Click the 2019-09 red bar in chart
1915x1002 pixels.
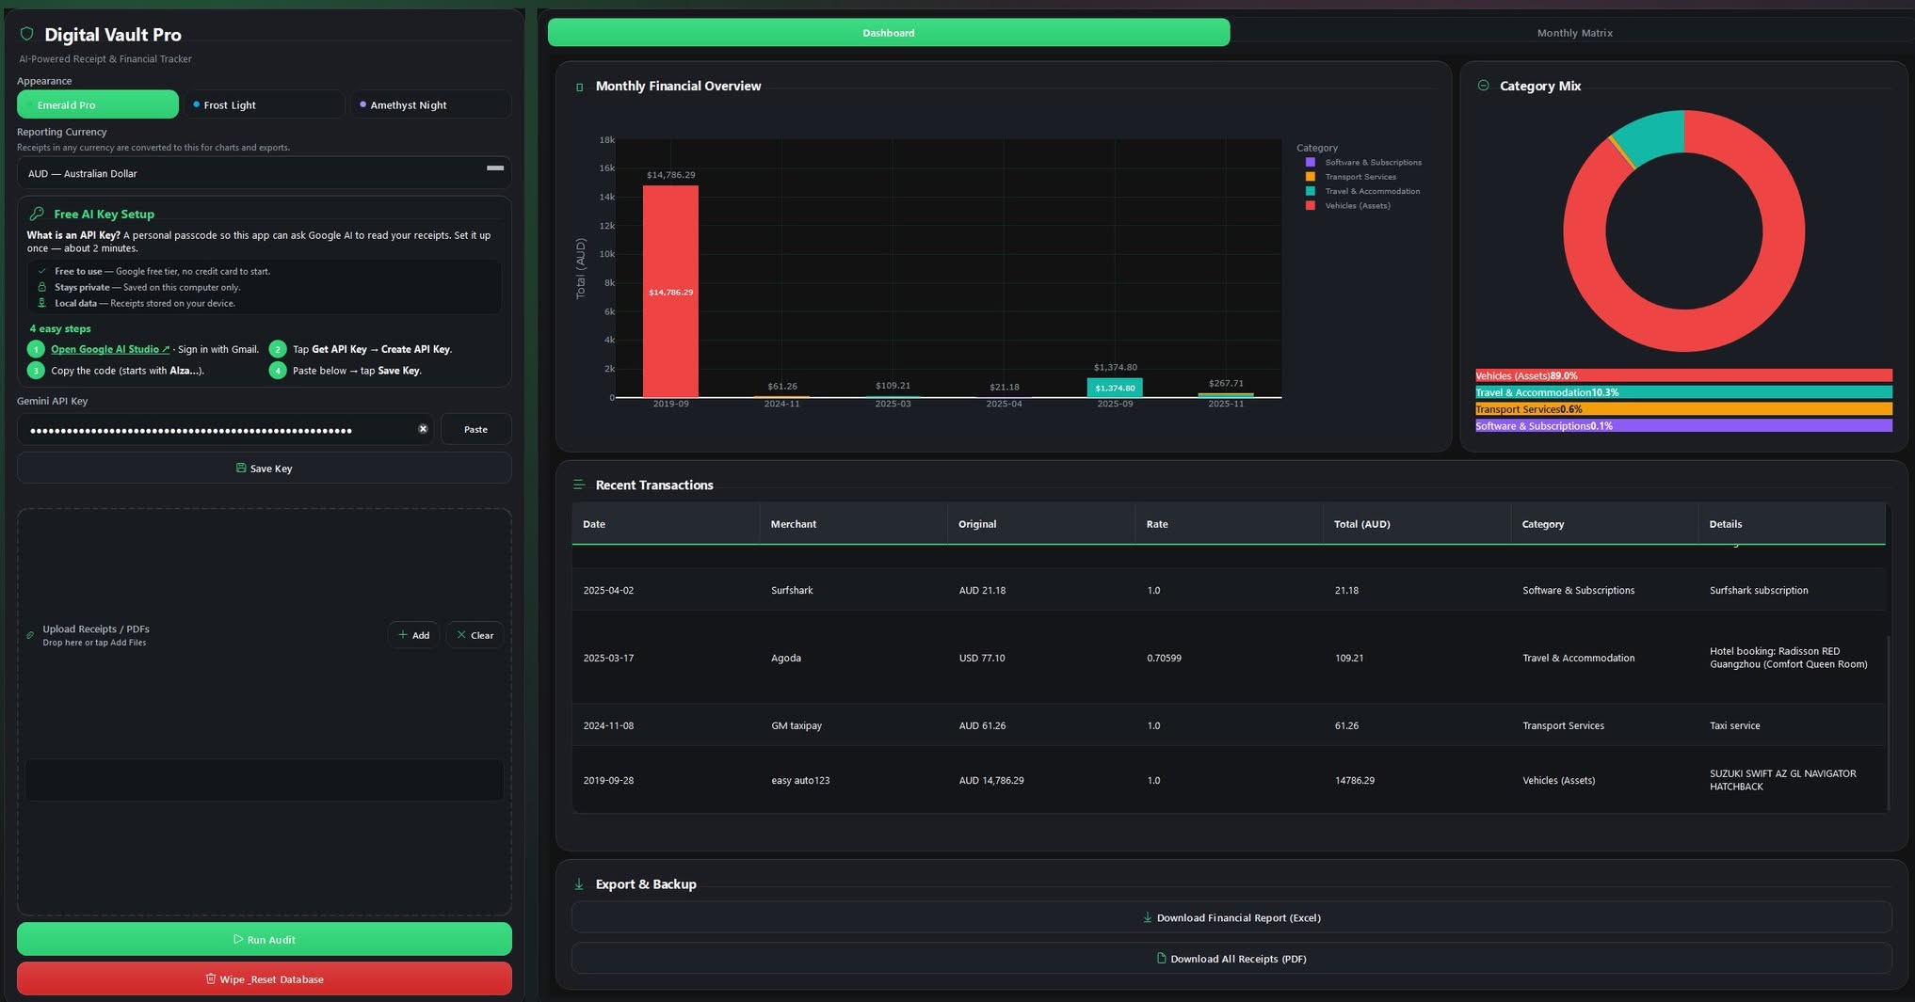(670, 292)
